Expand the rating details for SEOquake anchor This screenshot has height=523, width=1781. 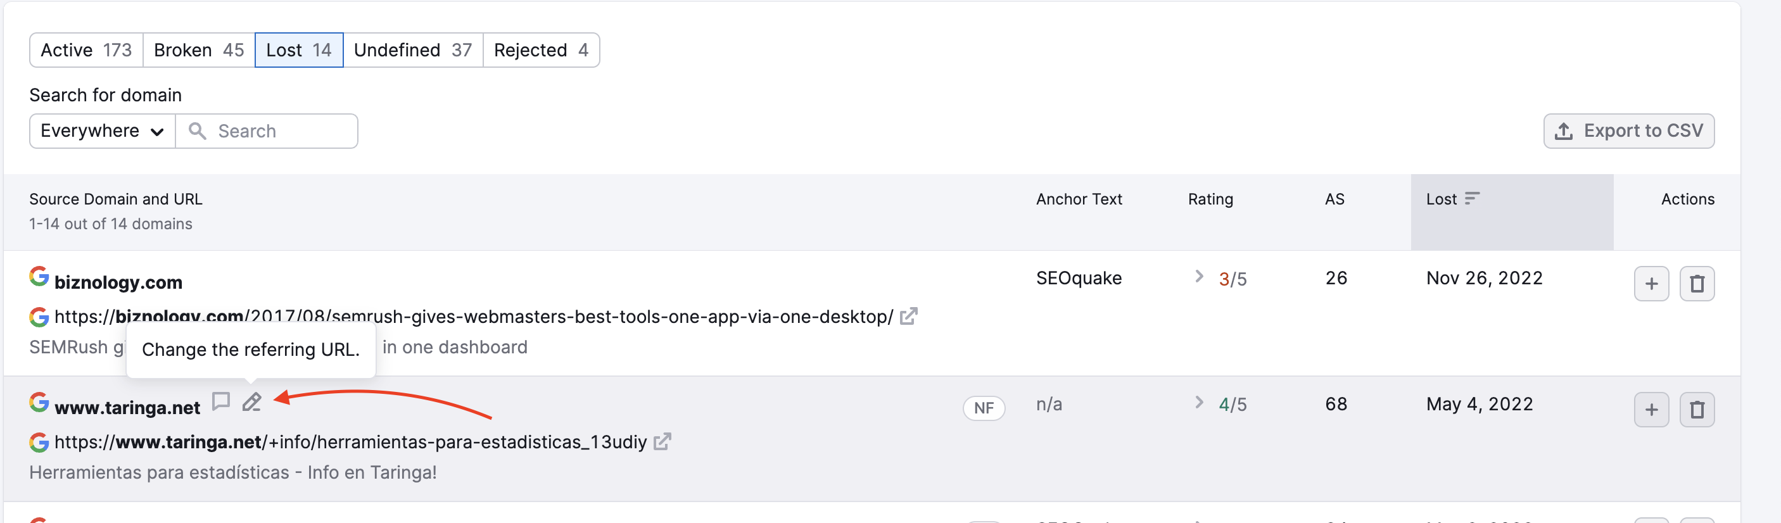(1199, 276)
